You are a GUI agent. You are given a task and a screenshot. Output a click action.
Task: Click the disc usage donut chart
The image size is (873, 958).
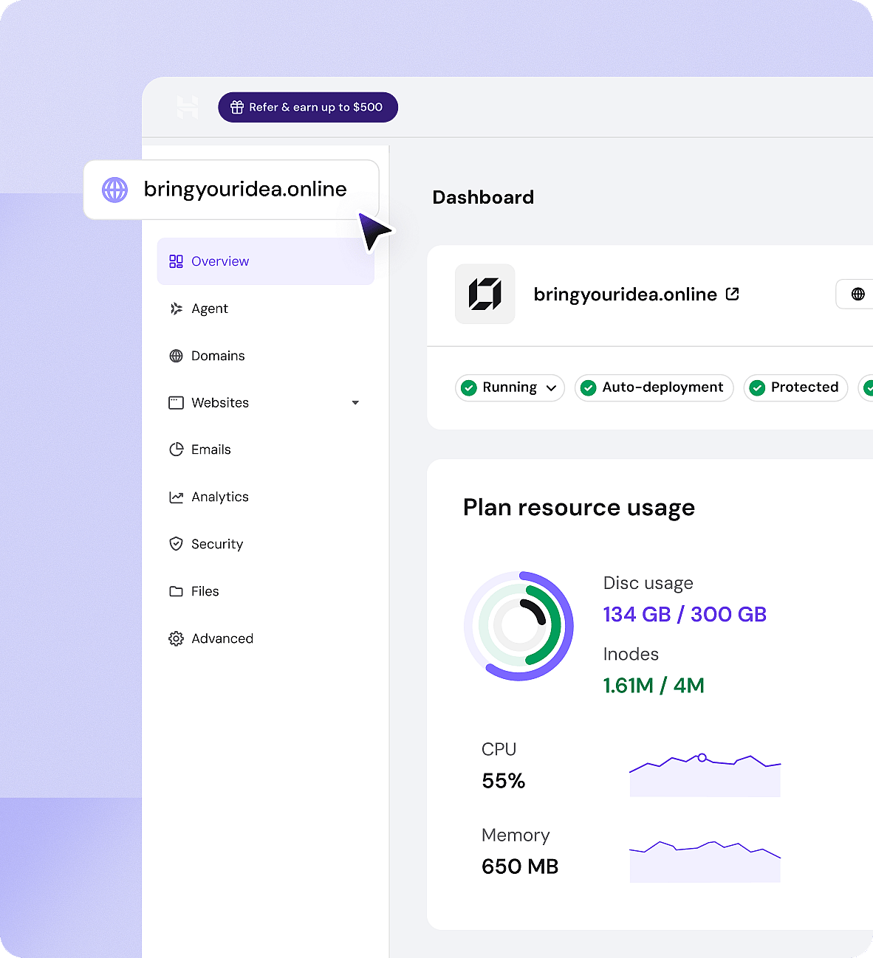(x=518, y=626)
